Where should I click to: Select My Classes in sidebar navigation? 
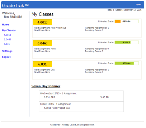(9, 30)
